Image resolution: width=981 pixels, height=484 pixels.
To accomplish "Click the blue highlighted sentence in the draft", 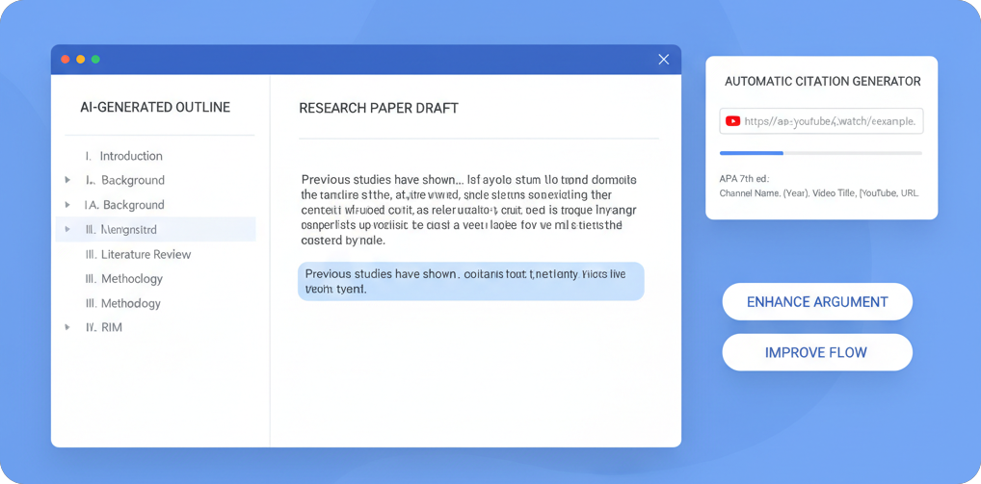I will 470,281.
